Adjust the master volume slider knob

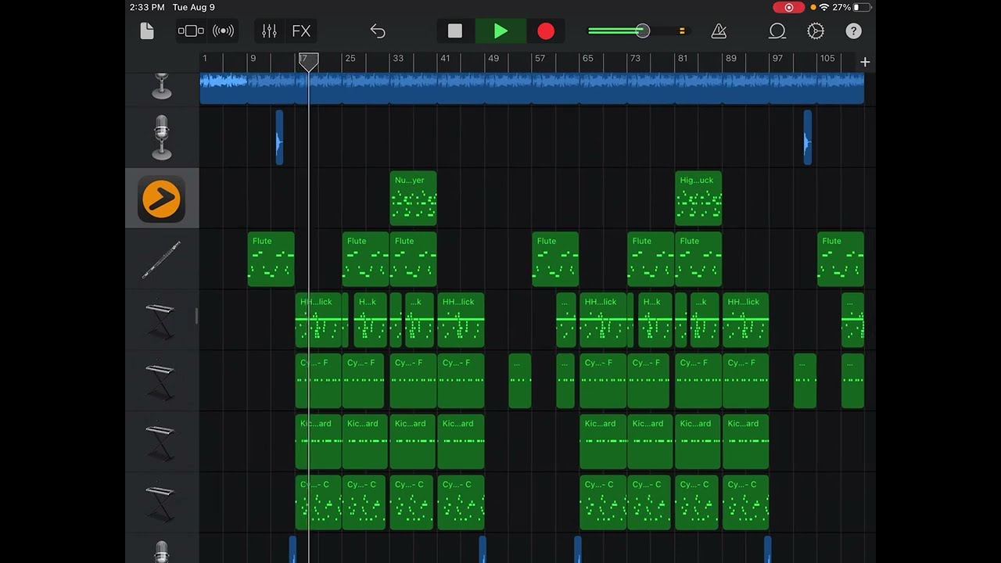tap(642, 31)
